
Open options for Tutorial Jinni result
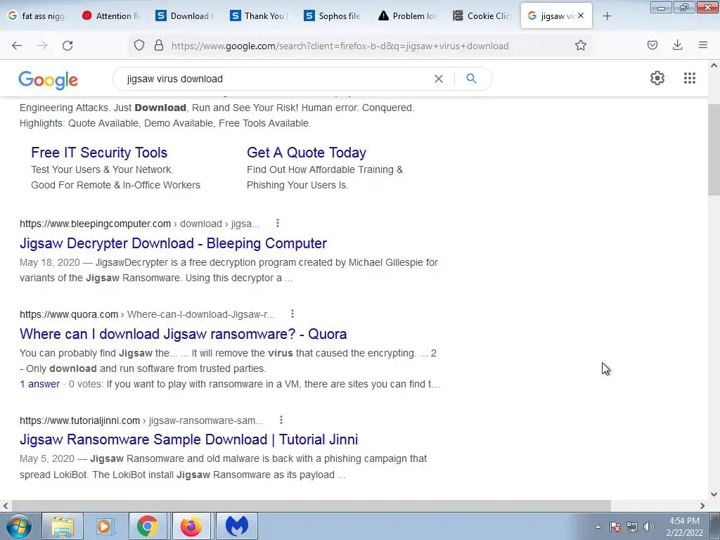[x=281, y=420]
